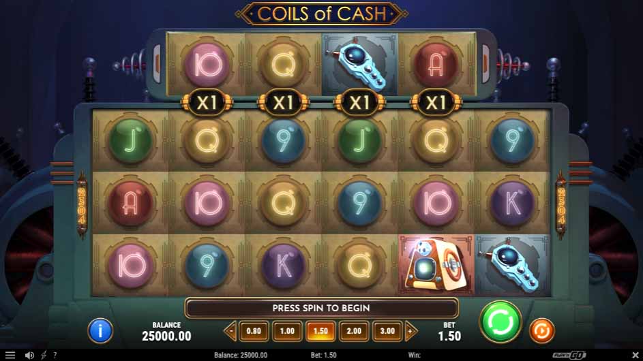Choose the 3.00 bet amount
643x361 pixels.
click(387, 331)
